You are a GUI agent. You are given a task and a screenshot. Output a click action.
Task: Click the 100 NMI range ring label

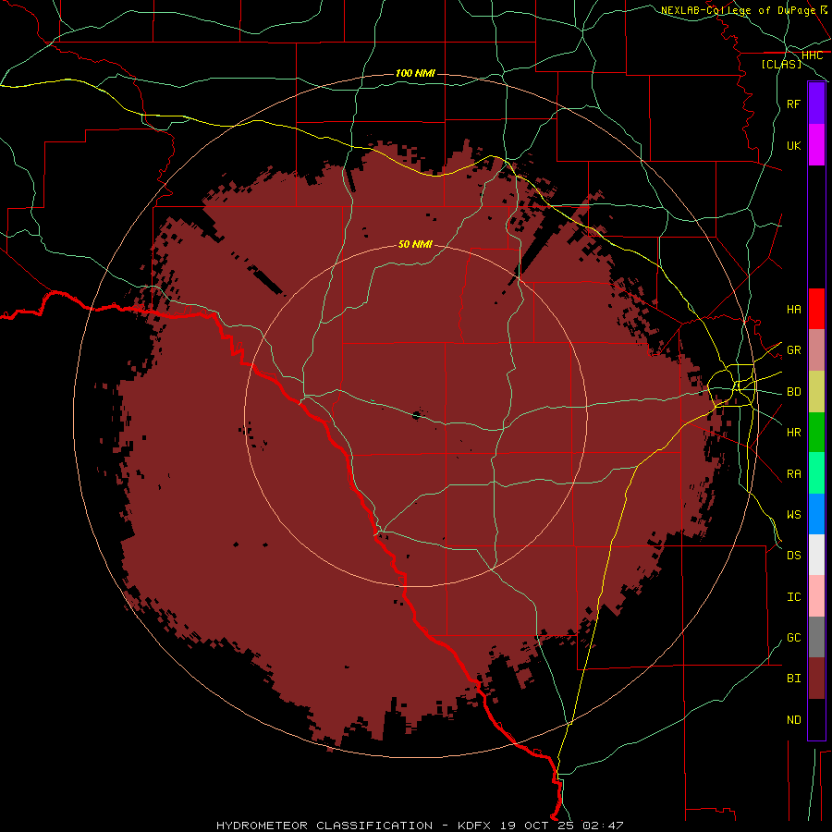point(415,73)
